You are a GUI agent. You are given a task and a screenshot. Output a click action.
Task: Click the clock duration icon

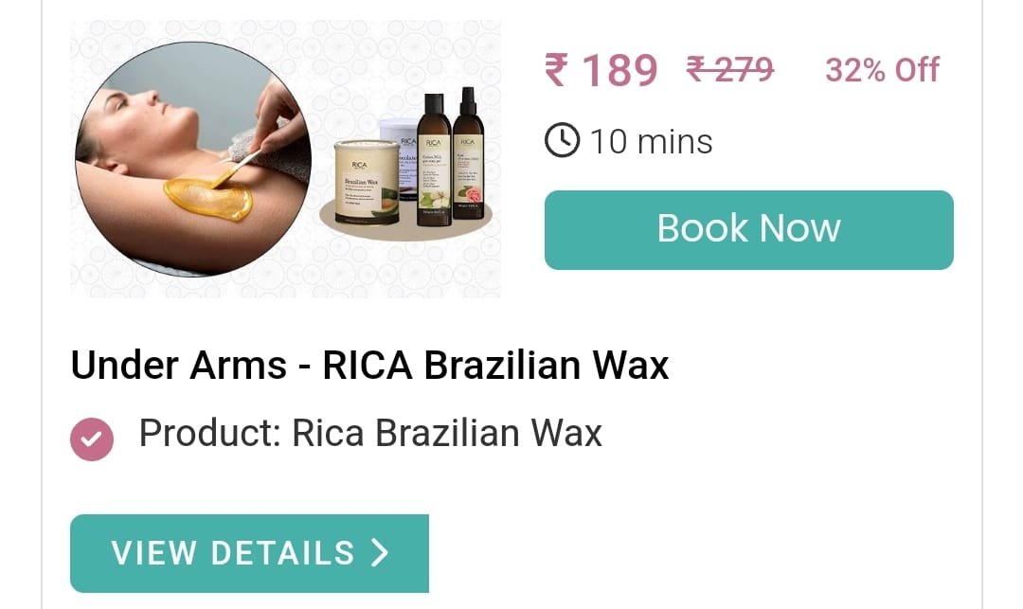coord(562,140)
